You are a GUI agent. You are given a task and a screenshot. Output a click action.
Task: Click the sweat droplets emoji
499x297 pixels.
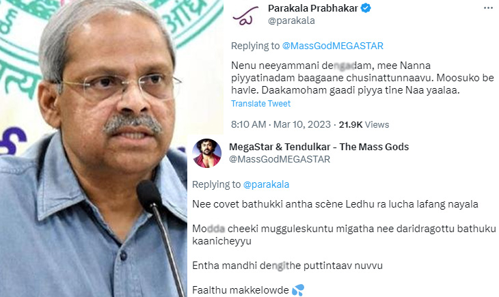298,289
